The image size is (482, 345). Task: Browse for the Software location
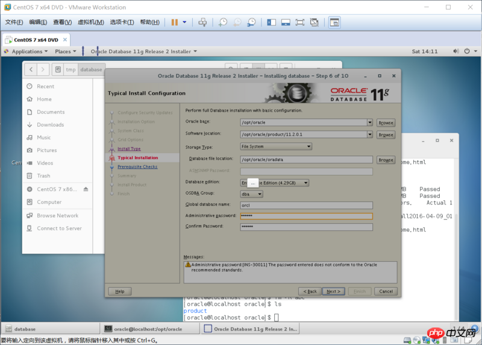386,135
